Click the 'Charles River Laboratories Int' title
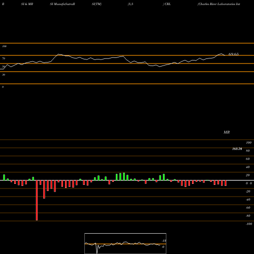The height and width of the screenshot is (254, 254). tap(219, 4)
